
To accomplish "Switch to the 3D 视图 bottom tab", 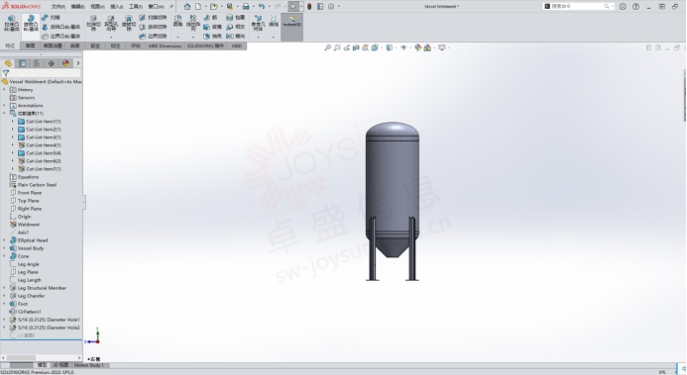I will tap(60, 365).
